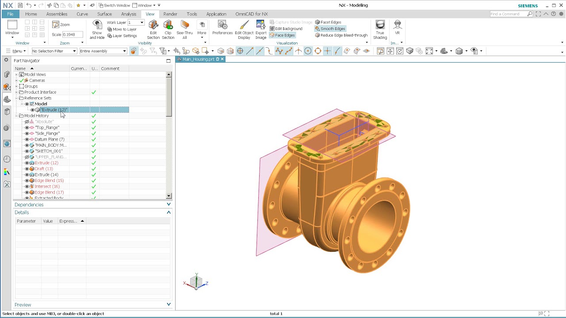Switch to the Home ribbon tab

coord(31,14)
